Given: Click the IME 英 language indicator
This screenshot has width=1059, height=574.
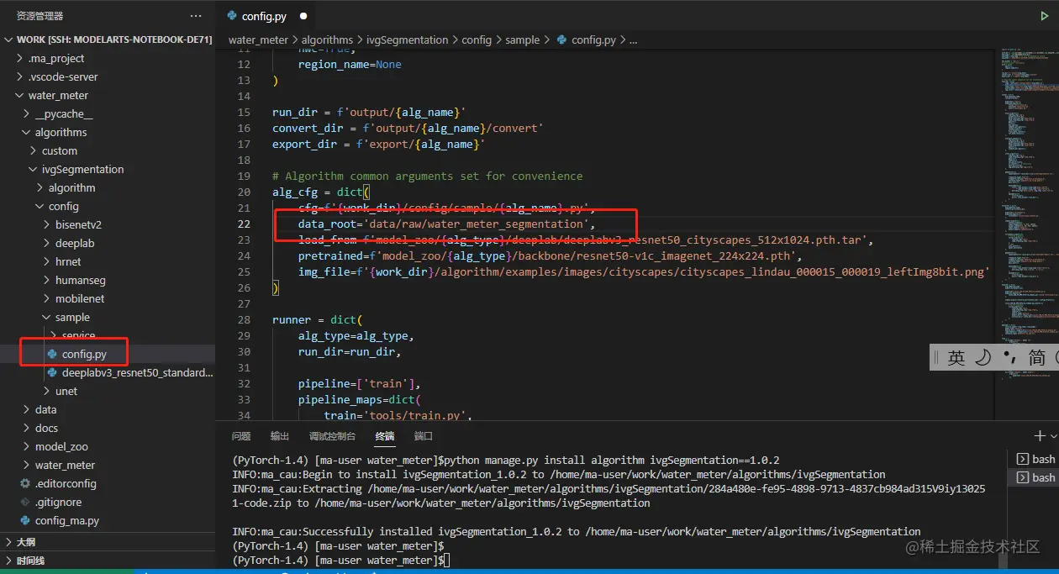Looking at the screenshot, I should [956, 358].
